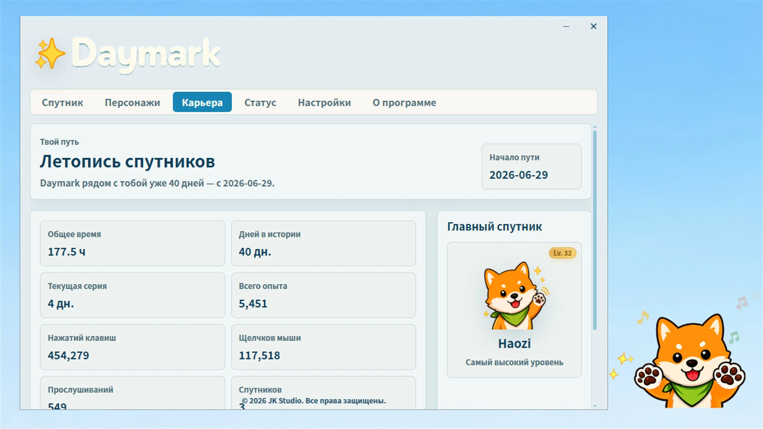Screen dimensions: 763x429
Task: Click the Всего опыта 5,451 card
Action: point(323,295)
